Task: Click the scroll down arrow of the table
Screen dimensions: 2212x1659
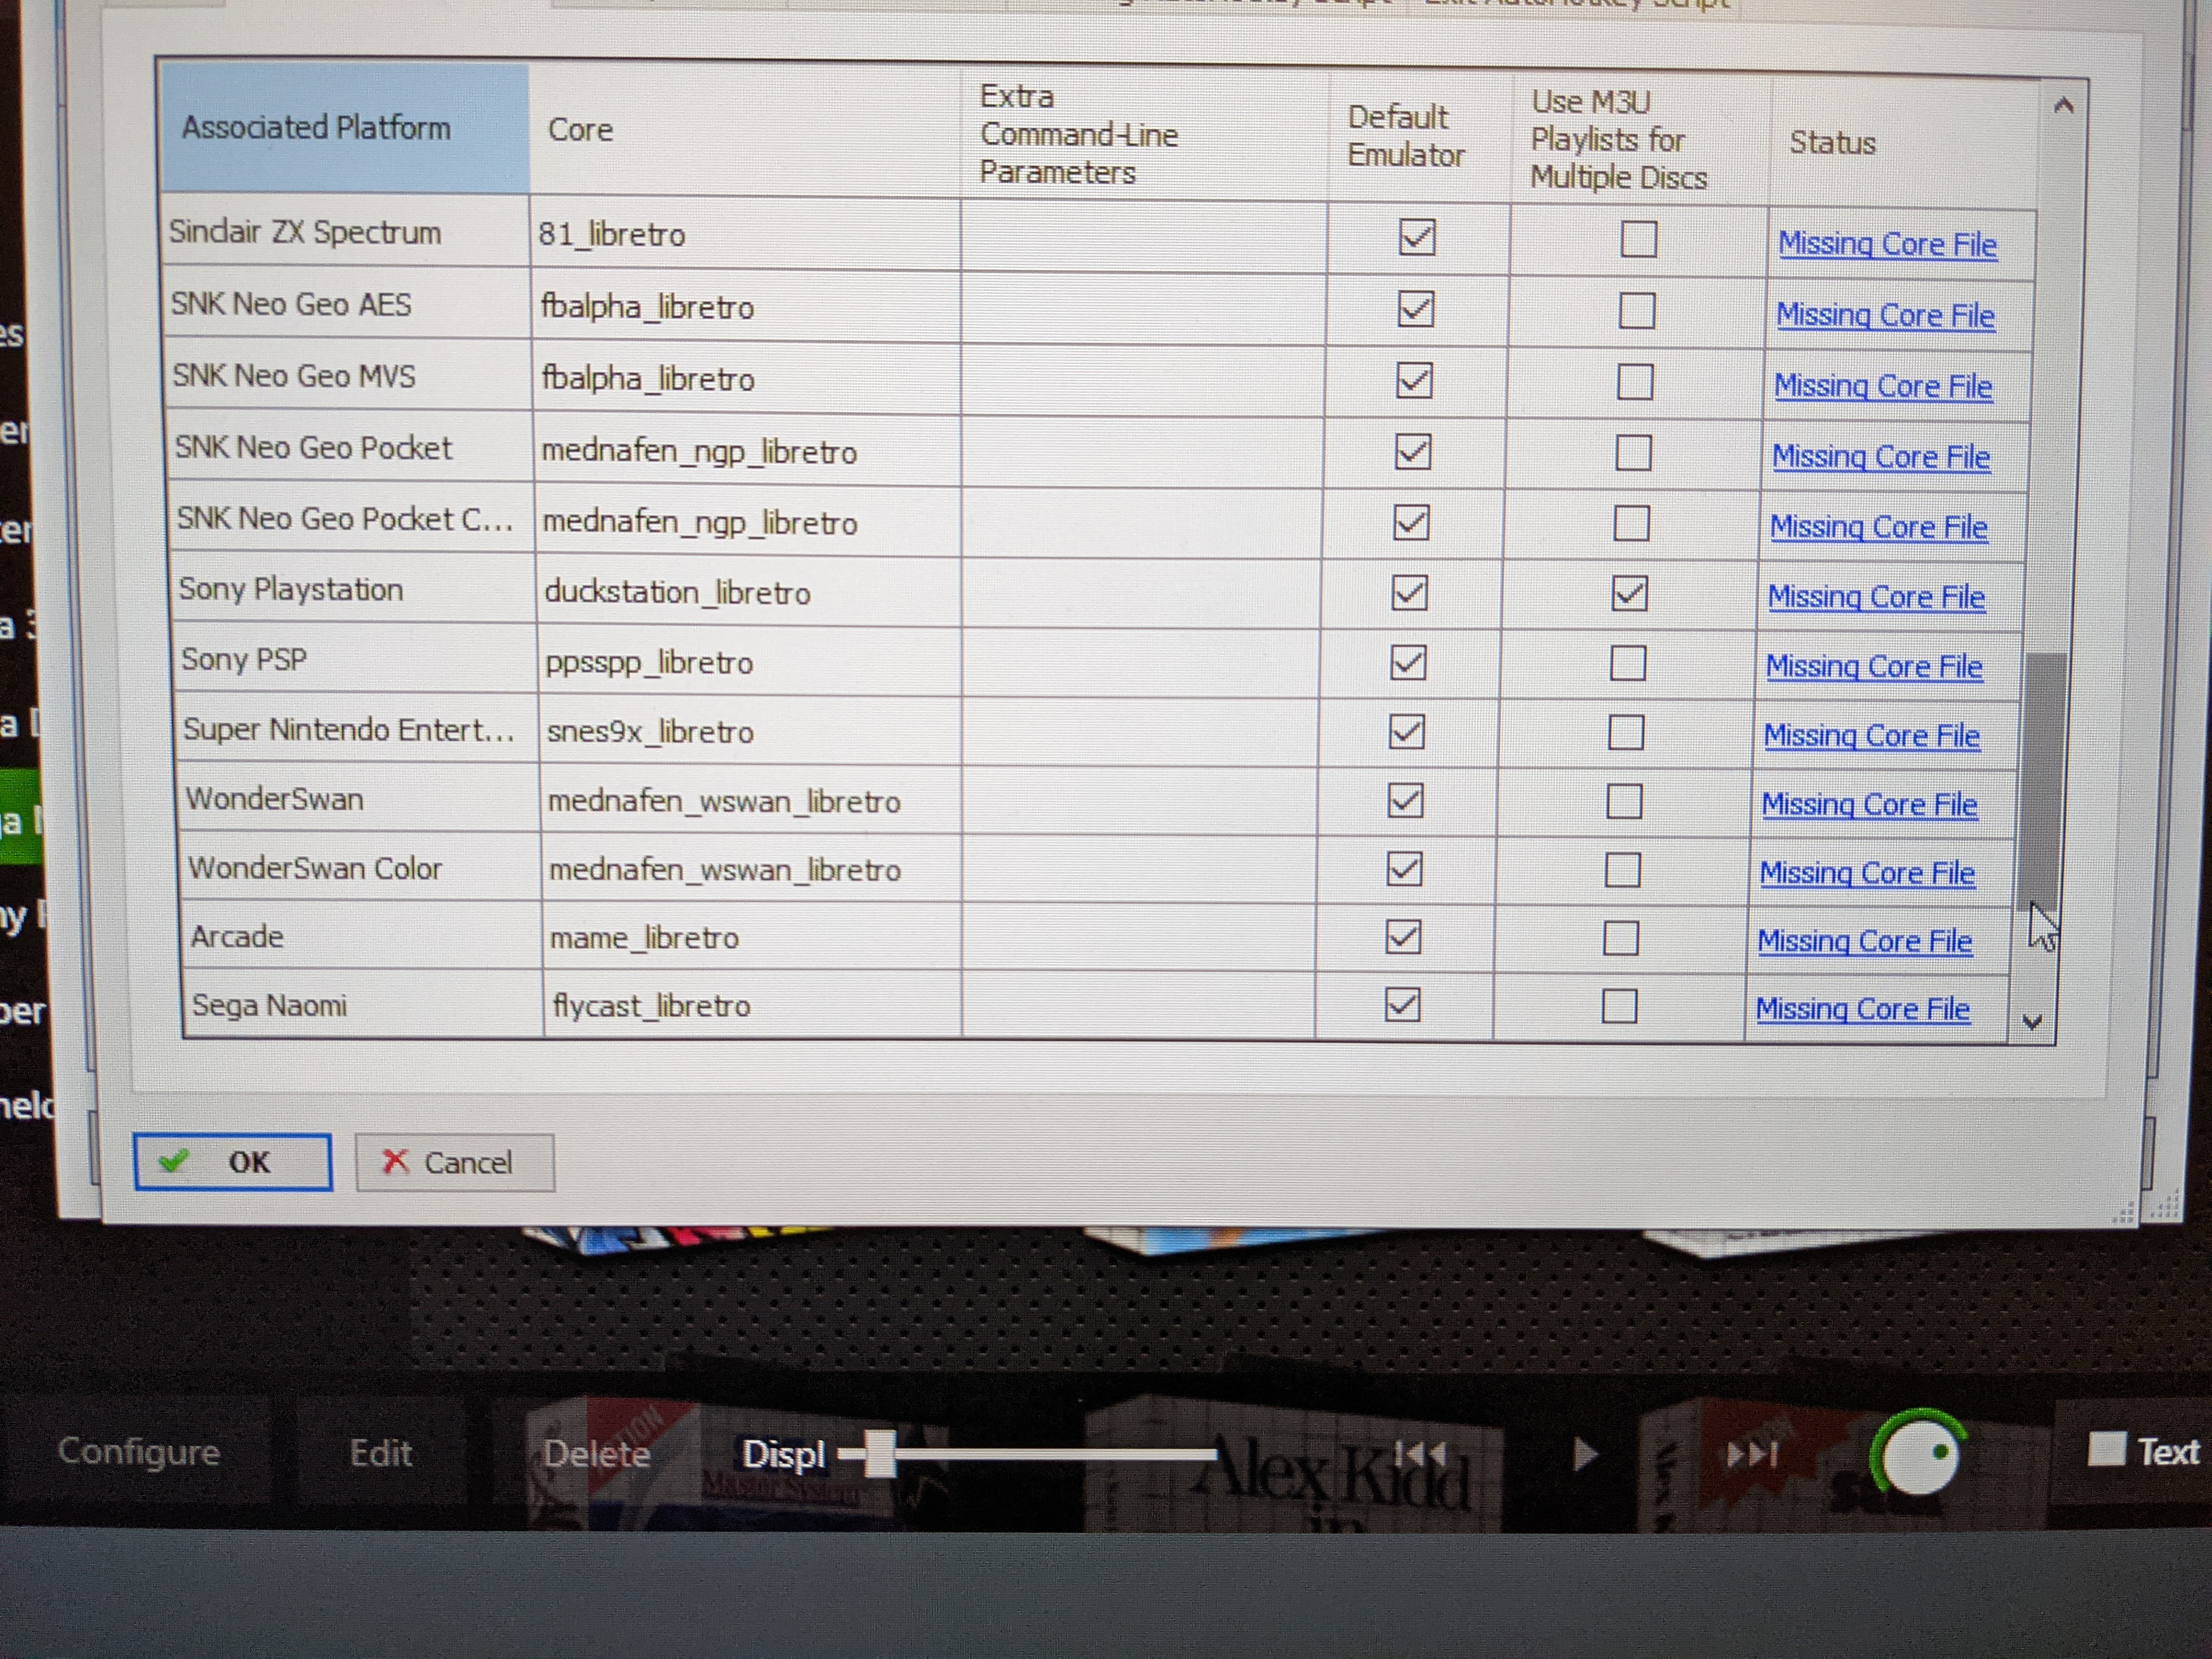Action: [2031, 1022]
